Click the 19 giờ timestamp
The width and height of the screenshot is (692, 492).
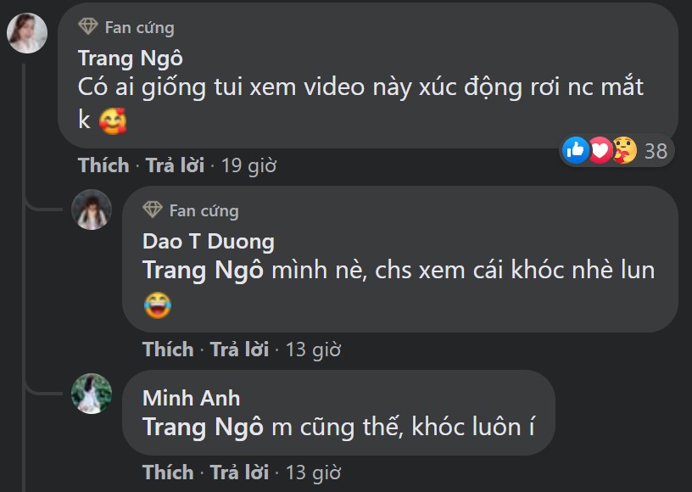pos(248,165)
